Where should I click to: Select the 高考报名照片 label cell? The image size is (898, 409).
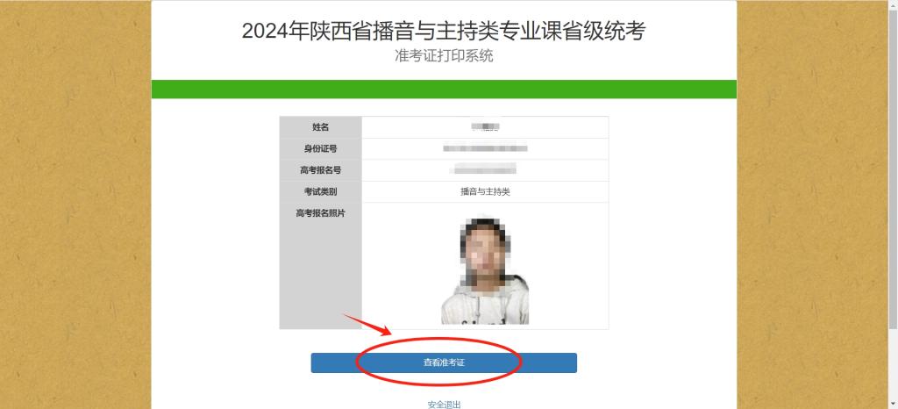point(321,266)
